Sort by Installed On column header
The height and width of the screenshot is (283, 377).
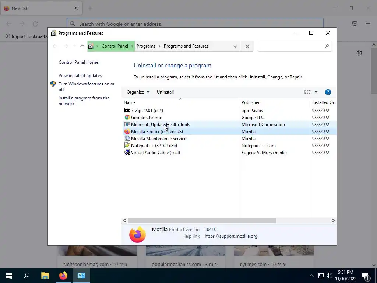coord(323,102)
